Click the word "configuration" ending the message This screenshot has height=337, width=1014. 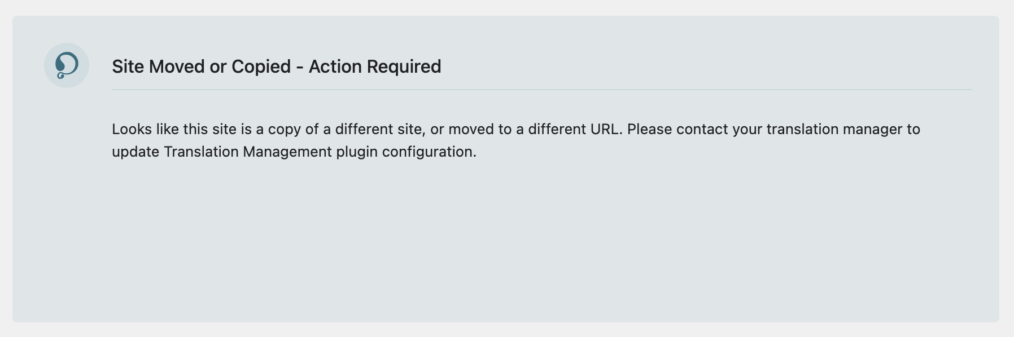(x=428, y=152)
